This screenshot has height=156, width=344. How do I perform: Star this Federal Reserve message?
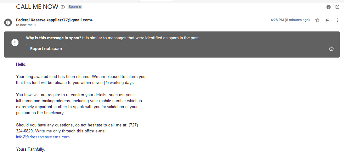point(317,20)
